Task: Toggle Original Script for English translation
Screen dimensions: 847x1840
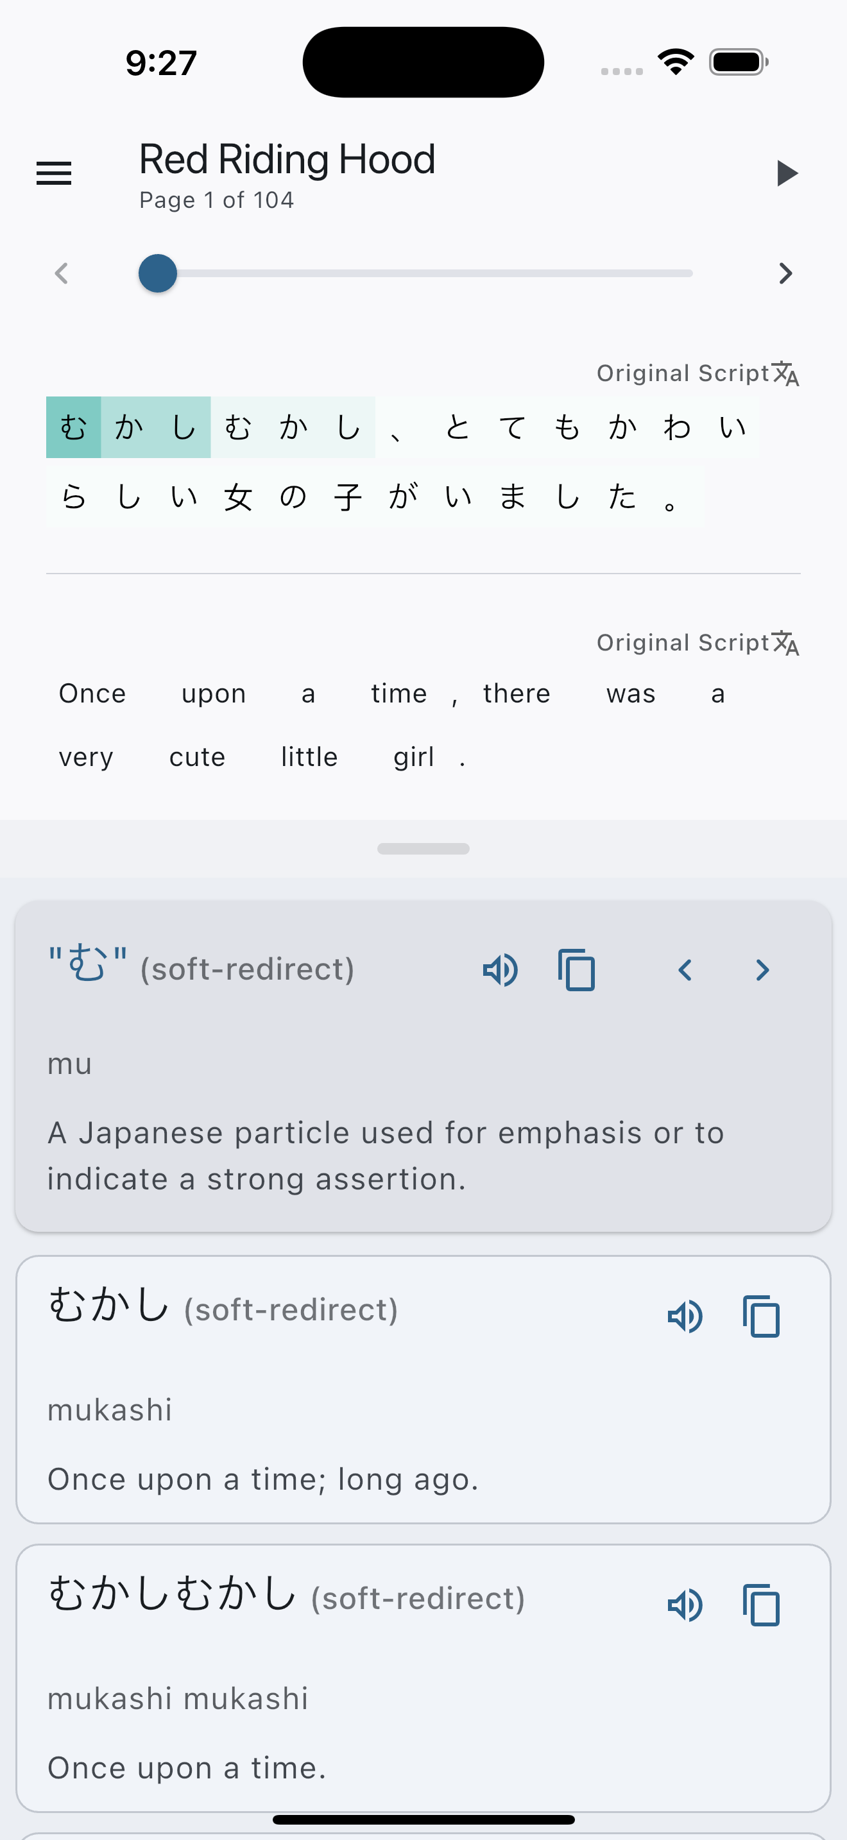Action: click(x=697, y=642)
